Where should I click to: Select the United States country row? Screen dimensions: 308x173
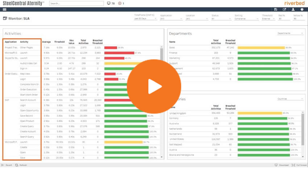(235, 139)
